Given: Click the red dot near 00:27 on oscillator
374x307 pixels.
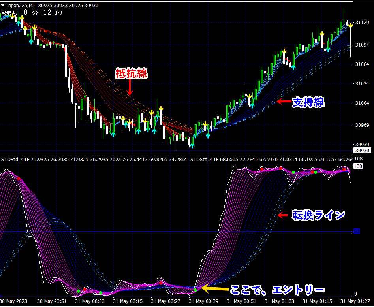Looking at the screenshot, I should (161, 283).
